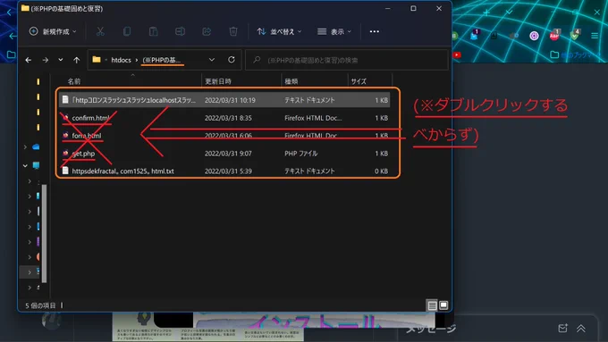Image resolution: width=608 pixels, height=342 pixels.
Task: Expand the address bar history dropdown
Action: tap(211, 60)
